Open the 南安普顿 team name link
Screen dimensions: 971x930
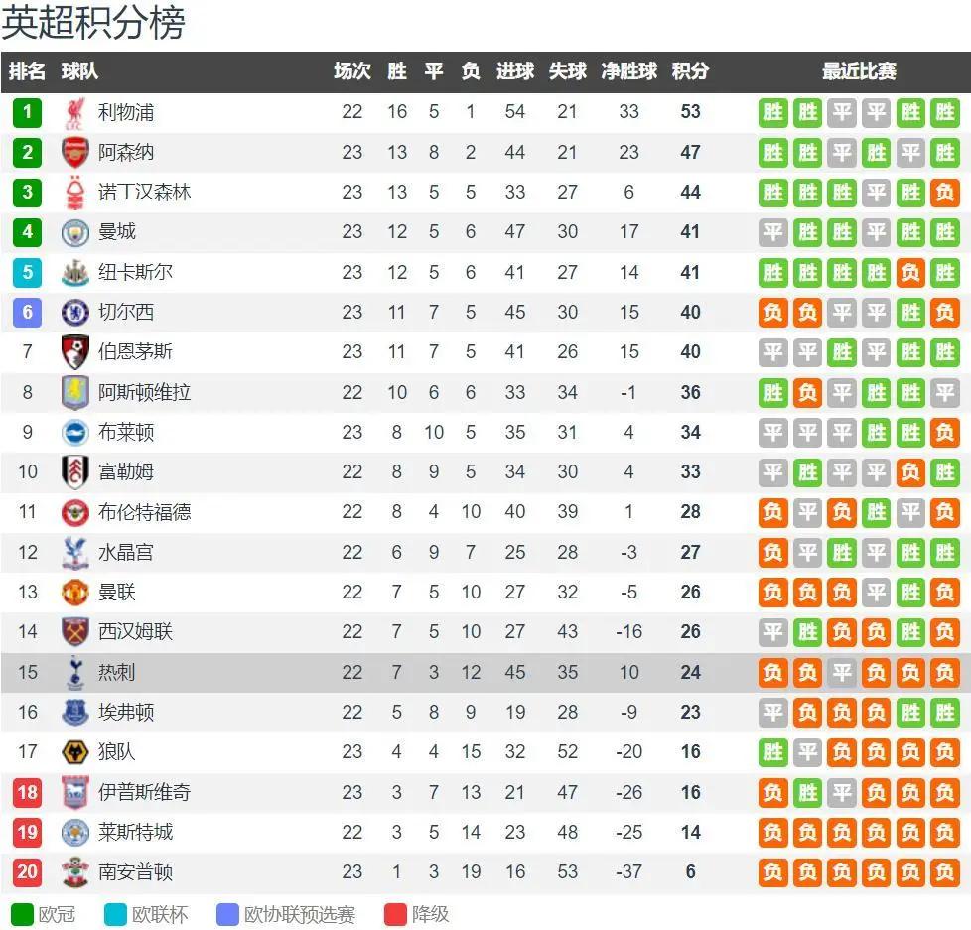click(x=135, y=872)
